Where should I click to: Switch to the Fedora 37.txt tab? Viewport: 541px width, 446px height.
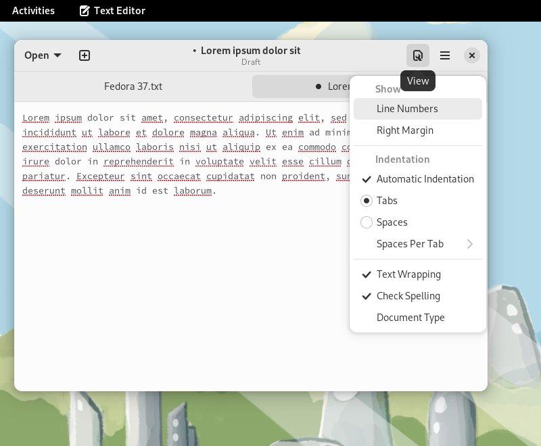coord(133,86)
